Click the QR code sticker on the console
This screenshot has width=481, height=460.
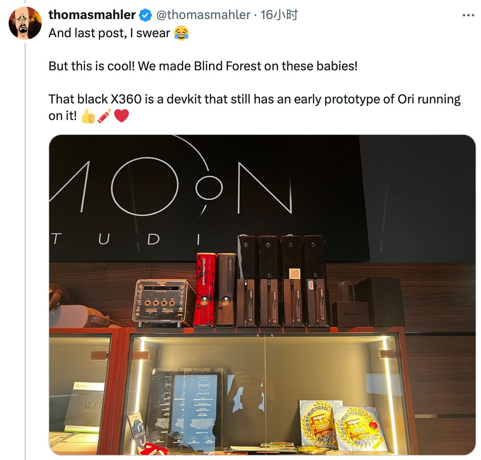pyautogui.click(x=295, y=273)
